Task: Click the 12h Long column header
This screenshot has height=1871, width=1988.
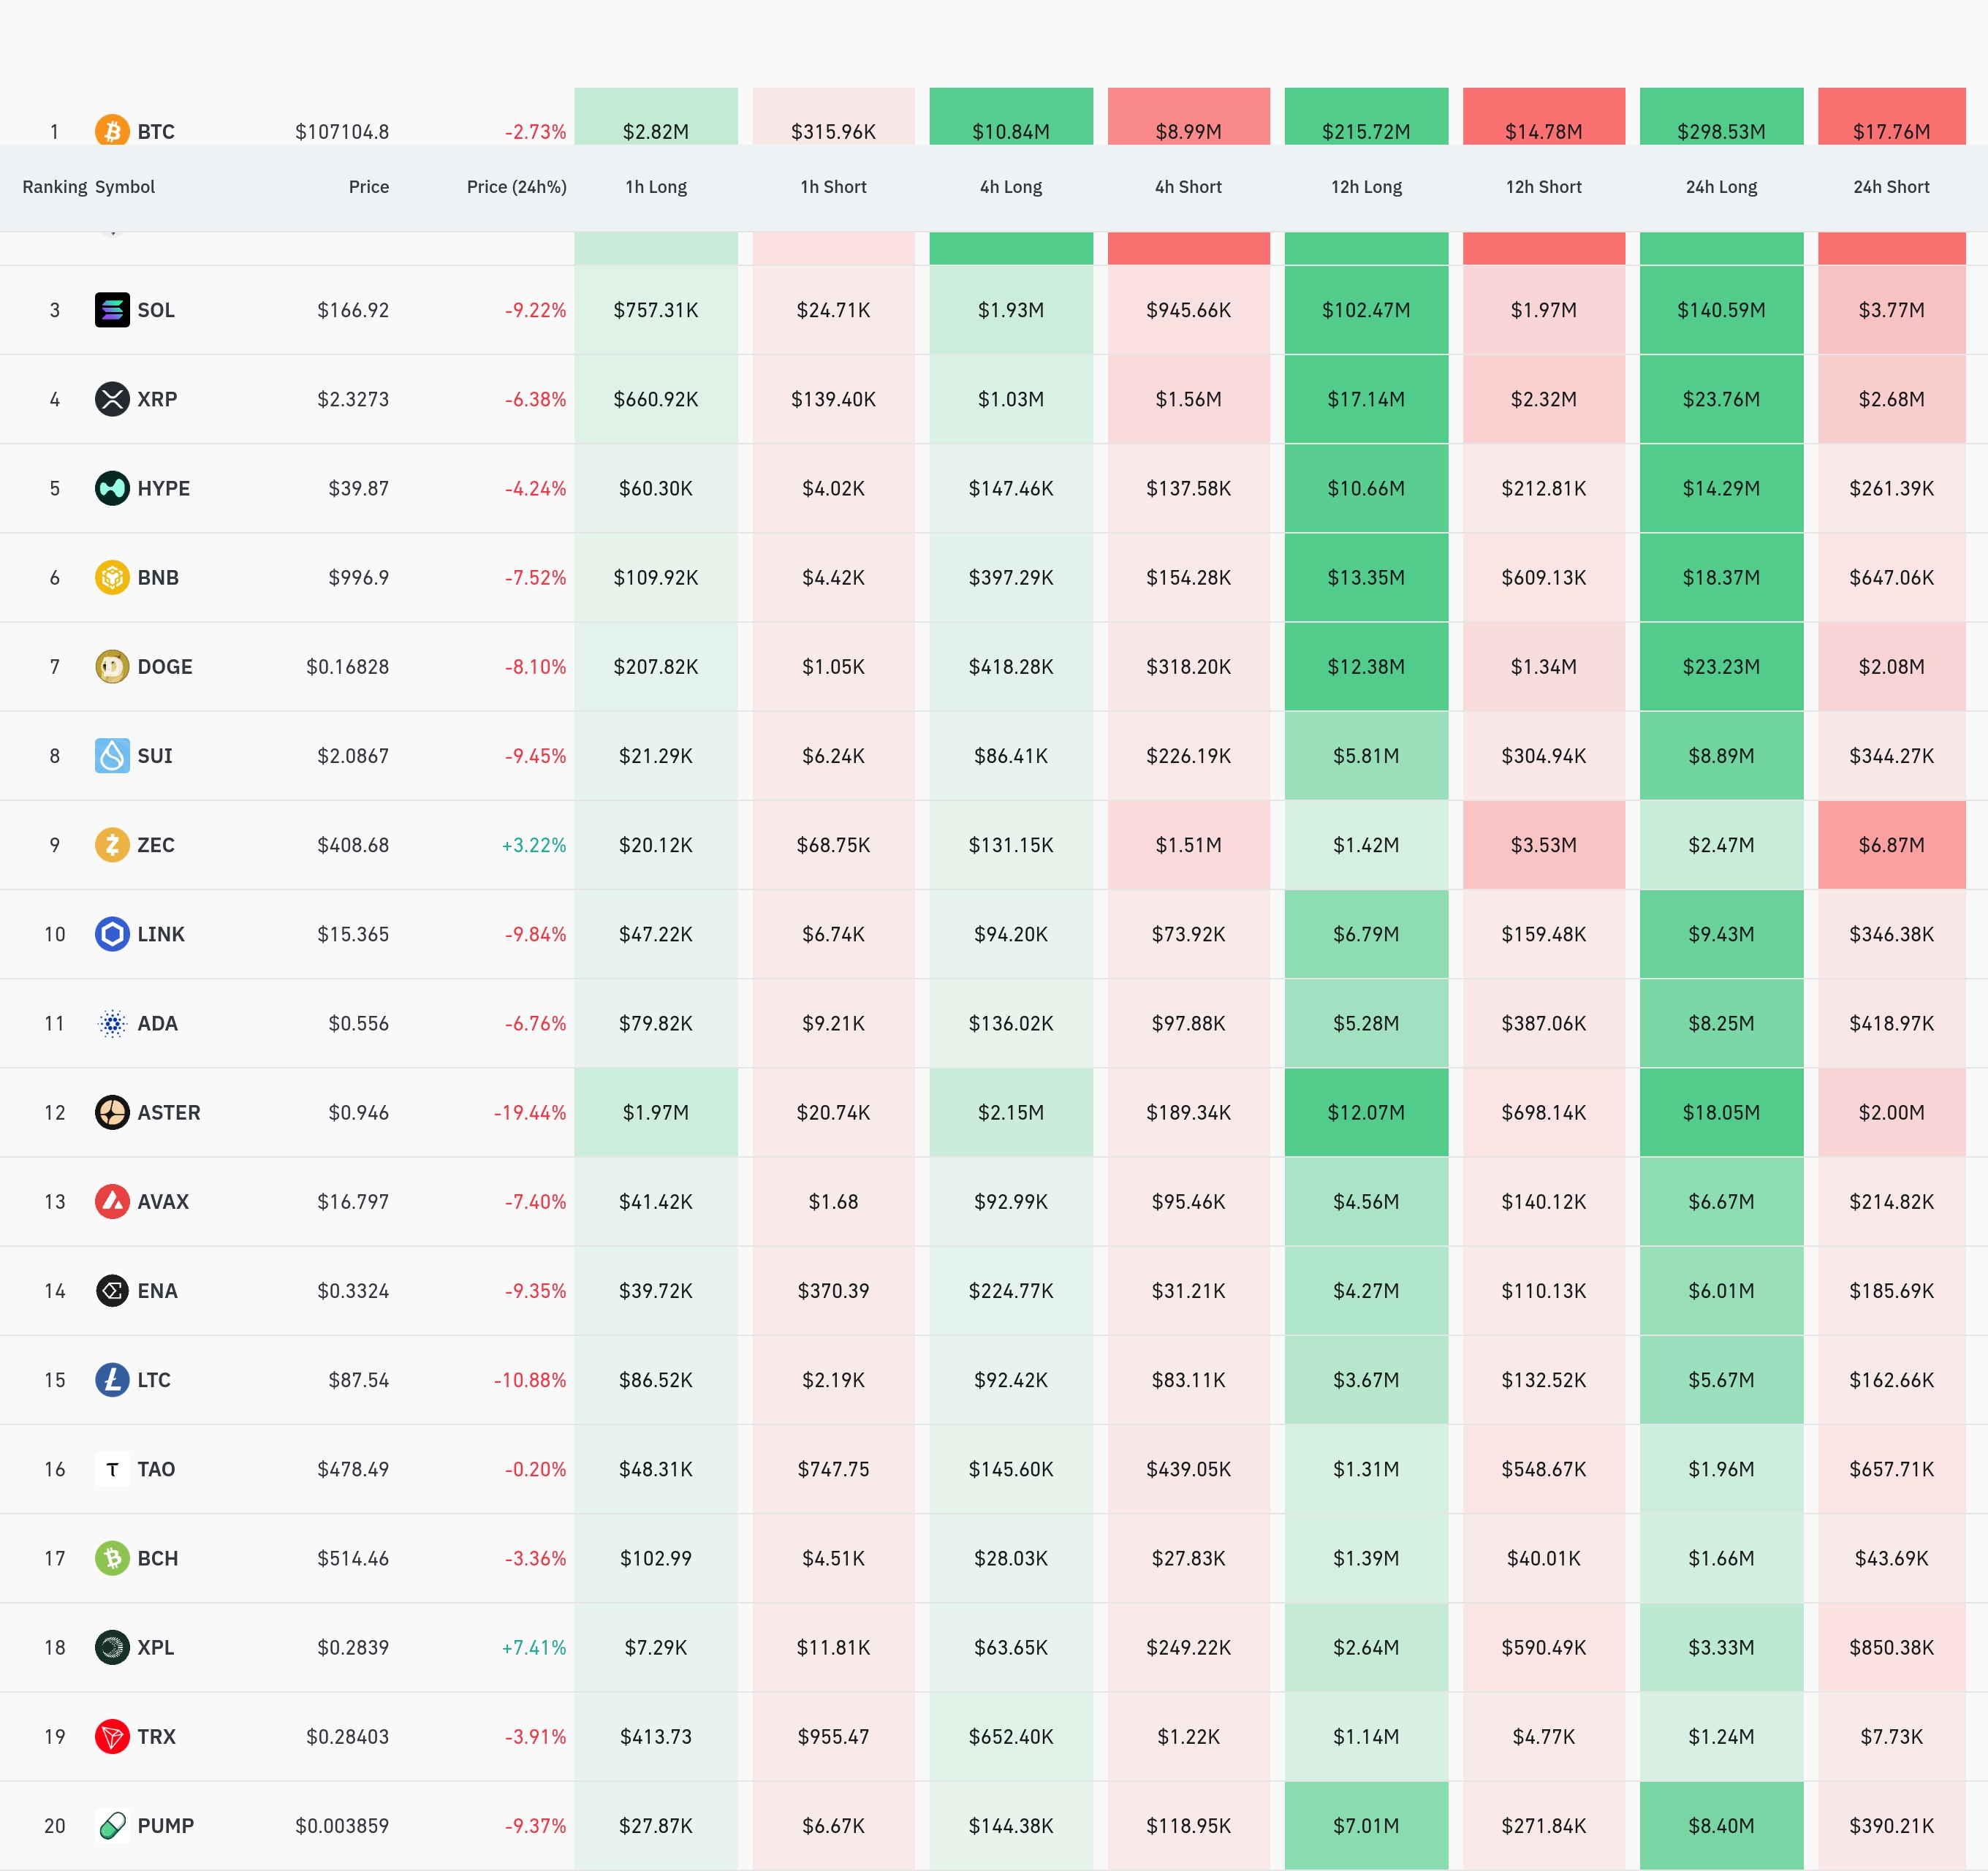Action: point(1366,187)
